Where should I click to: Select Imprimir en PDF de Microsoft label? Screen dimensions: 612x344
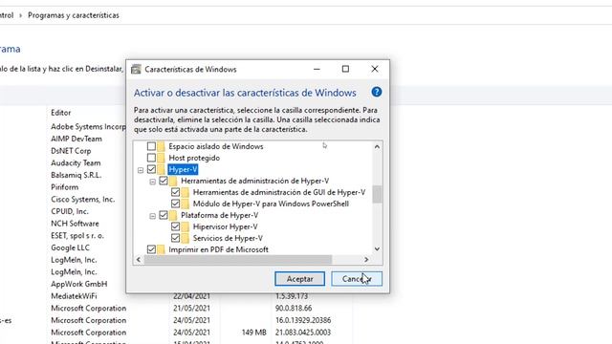point(218,249)
